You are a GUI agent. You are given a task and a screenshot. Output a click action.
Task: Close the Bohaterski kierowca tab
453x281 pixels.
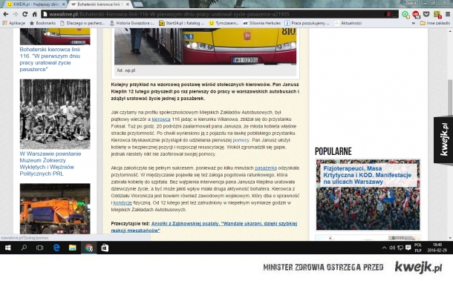(x=128, y=4)
